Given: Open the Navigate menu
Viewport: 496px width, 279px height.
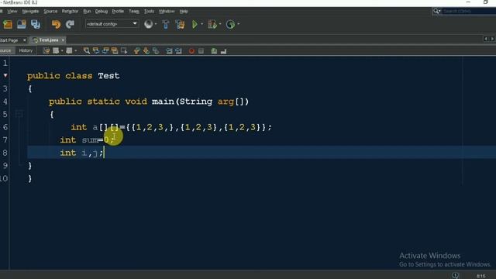Looking at the screenshot, I should 30,12.
